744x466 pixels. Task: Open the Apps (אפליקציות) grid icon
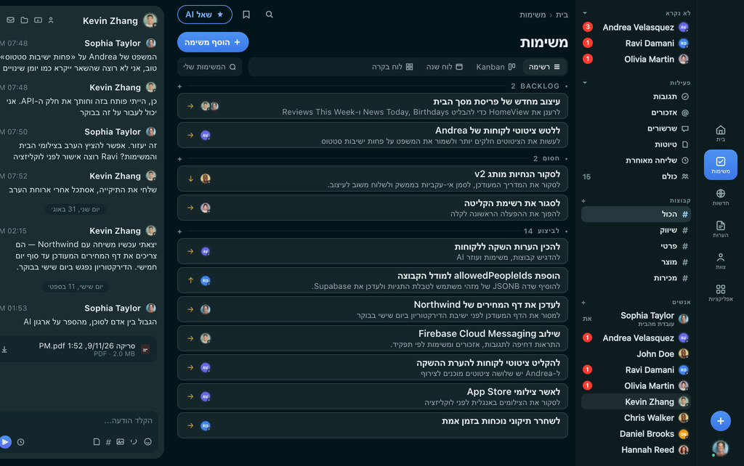pyautogui.click(x=720, y=293)
